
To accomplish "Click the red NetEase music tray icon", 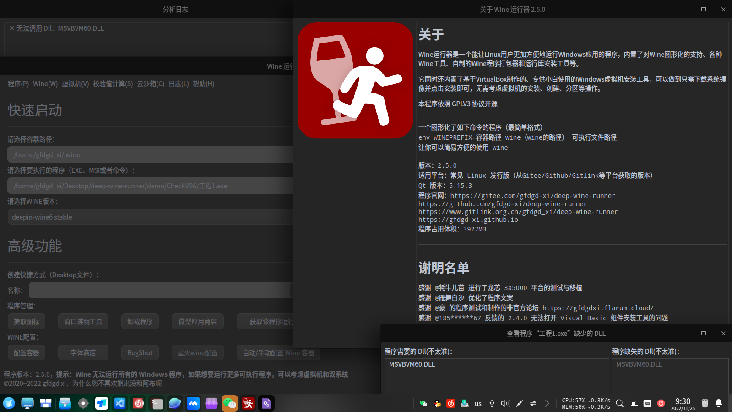I will [451, 403].
